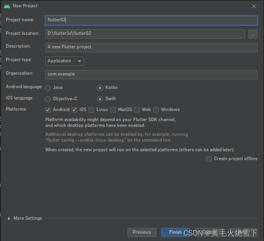Image resolution: width=264 pixels, height=241 pixels.
Task: Go back with the Previous button
Action: tap(142, 232)
